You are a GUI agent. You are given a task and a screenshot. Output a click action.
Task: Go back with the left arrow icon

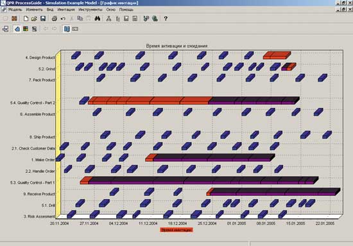coord(46,29)
